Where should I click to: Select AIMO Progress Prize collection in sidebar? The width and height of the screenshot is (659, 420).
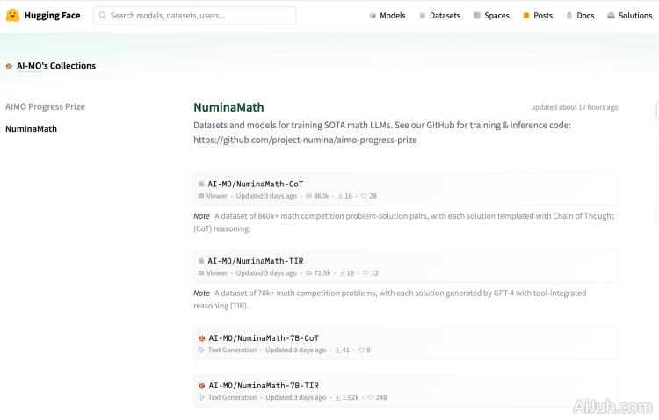coord(45,107)
